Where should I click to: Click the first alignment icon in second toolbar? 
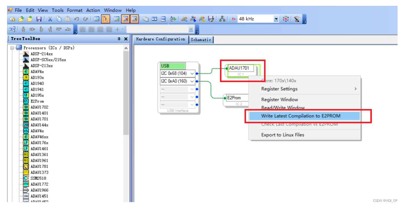pos(23,29)
